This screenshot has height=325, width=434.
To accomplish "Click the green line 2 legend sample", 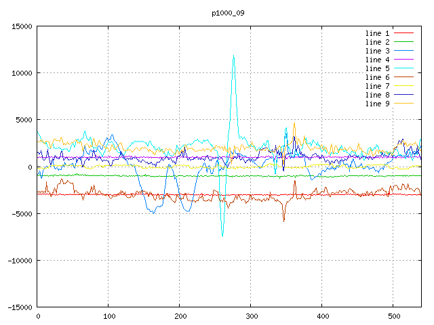I will pos(404,42).
